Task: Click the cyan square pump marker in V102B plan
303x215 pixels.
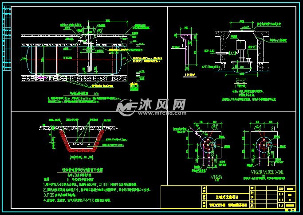Action: 269,145
